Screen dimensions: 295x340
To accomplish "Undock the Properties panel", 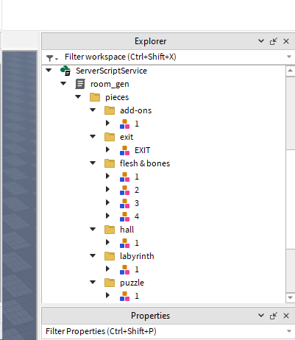I will pos(274,316).
